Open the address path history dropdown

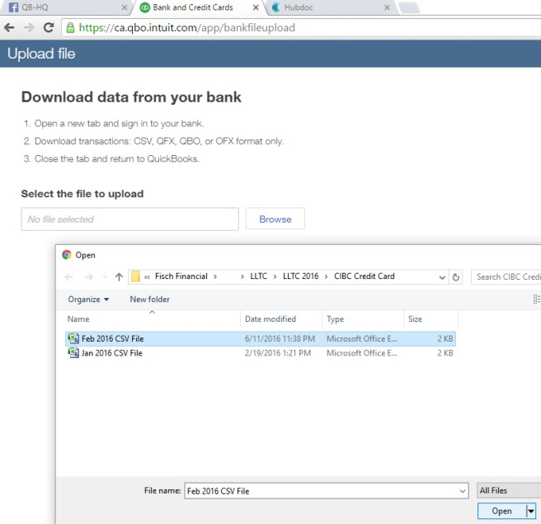442,277
